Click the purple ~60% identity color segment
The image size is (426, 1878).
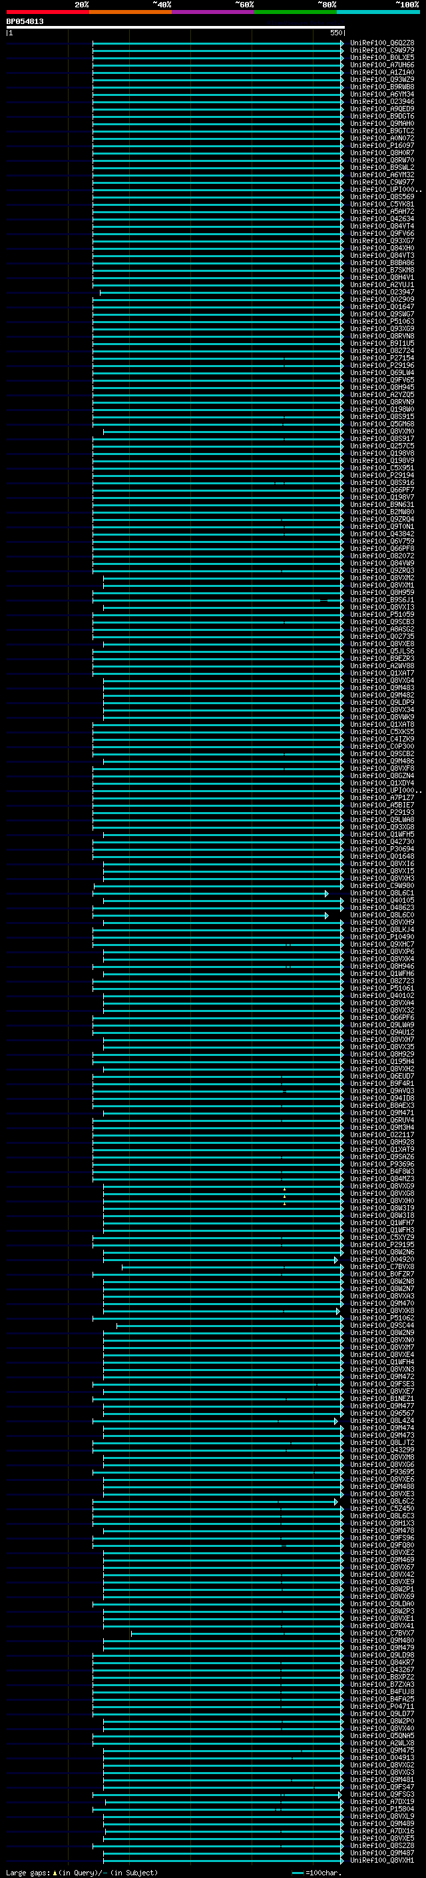coord(212,13)
